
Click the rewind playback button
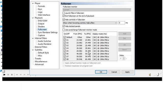tap(21, 75)
